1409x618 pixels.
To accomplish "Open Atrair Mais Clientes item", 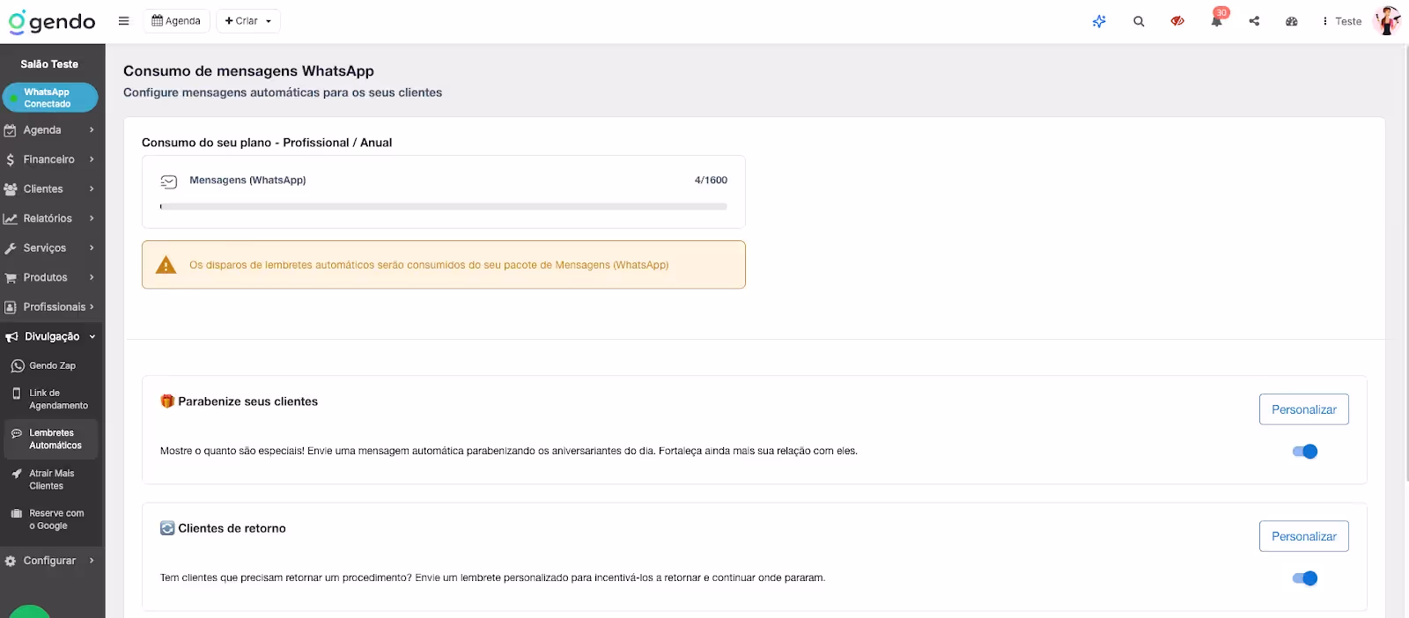I will coord(50,480).
